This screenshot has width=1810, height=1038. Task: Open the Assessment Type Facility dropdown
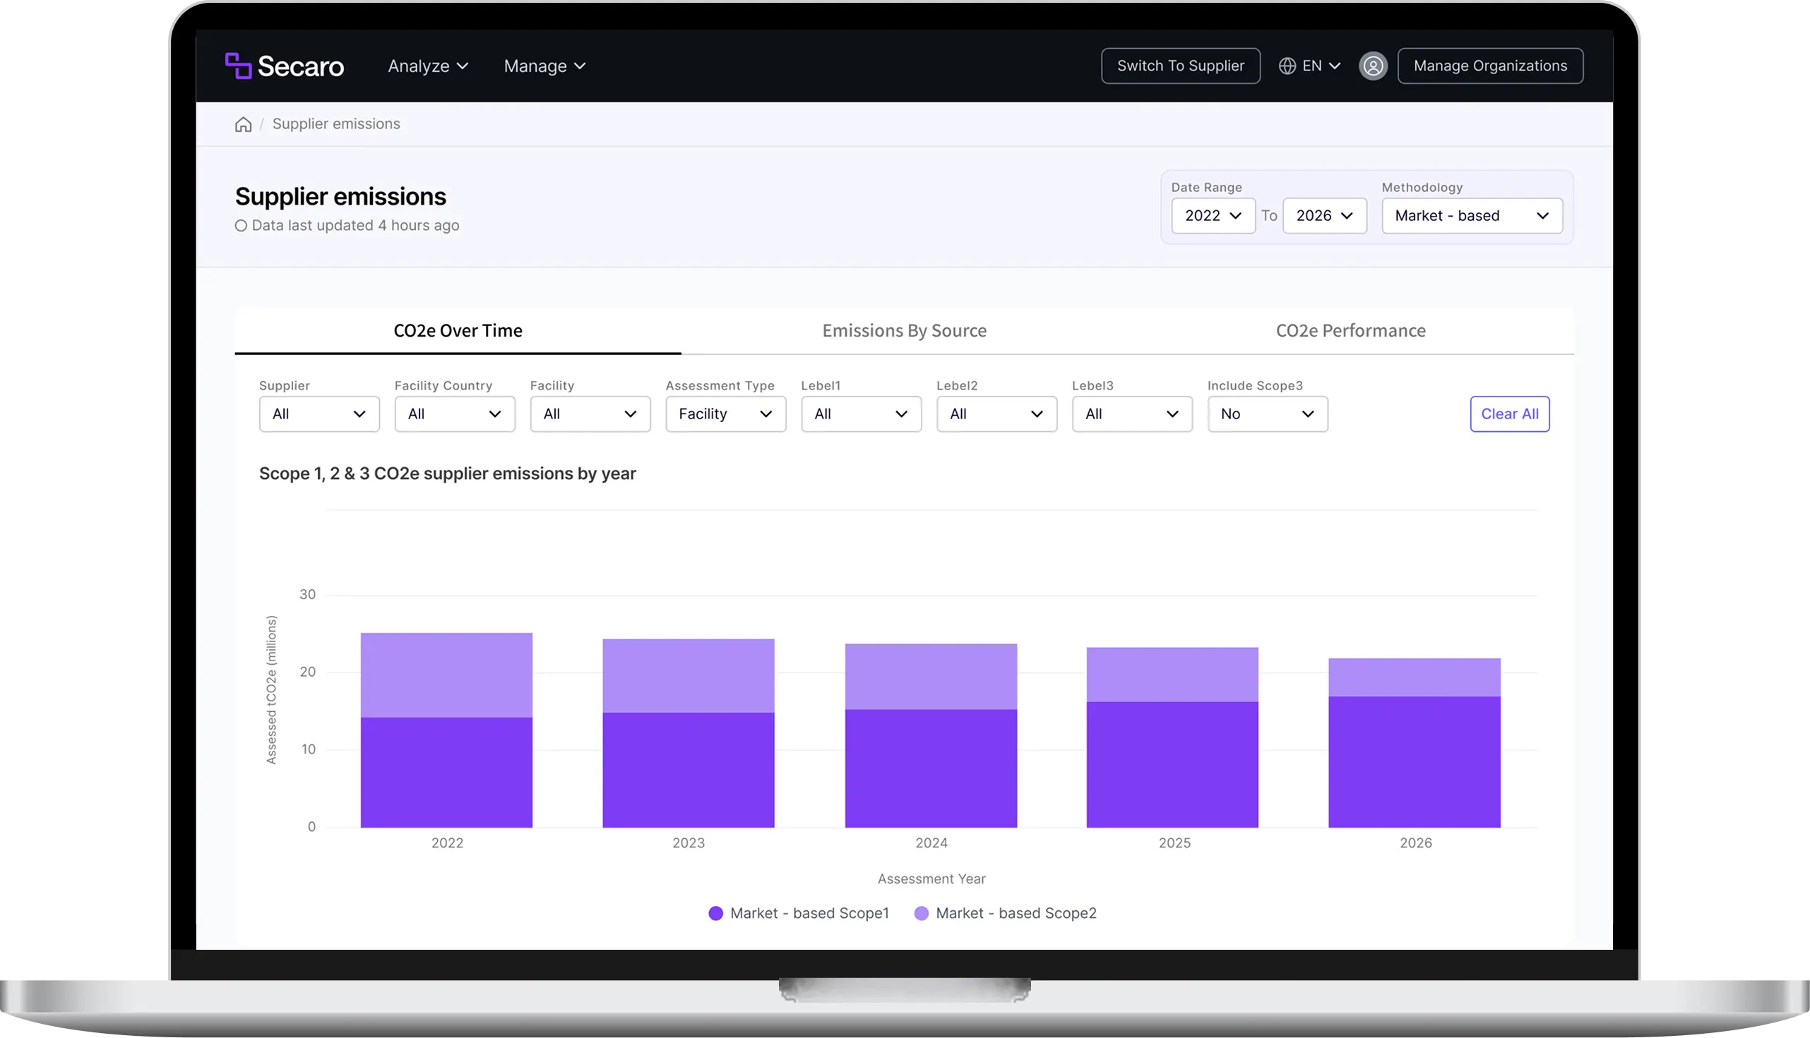pyautogui.click(x=725, y=414)
